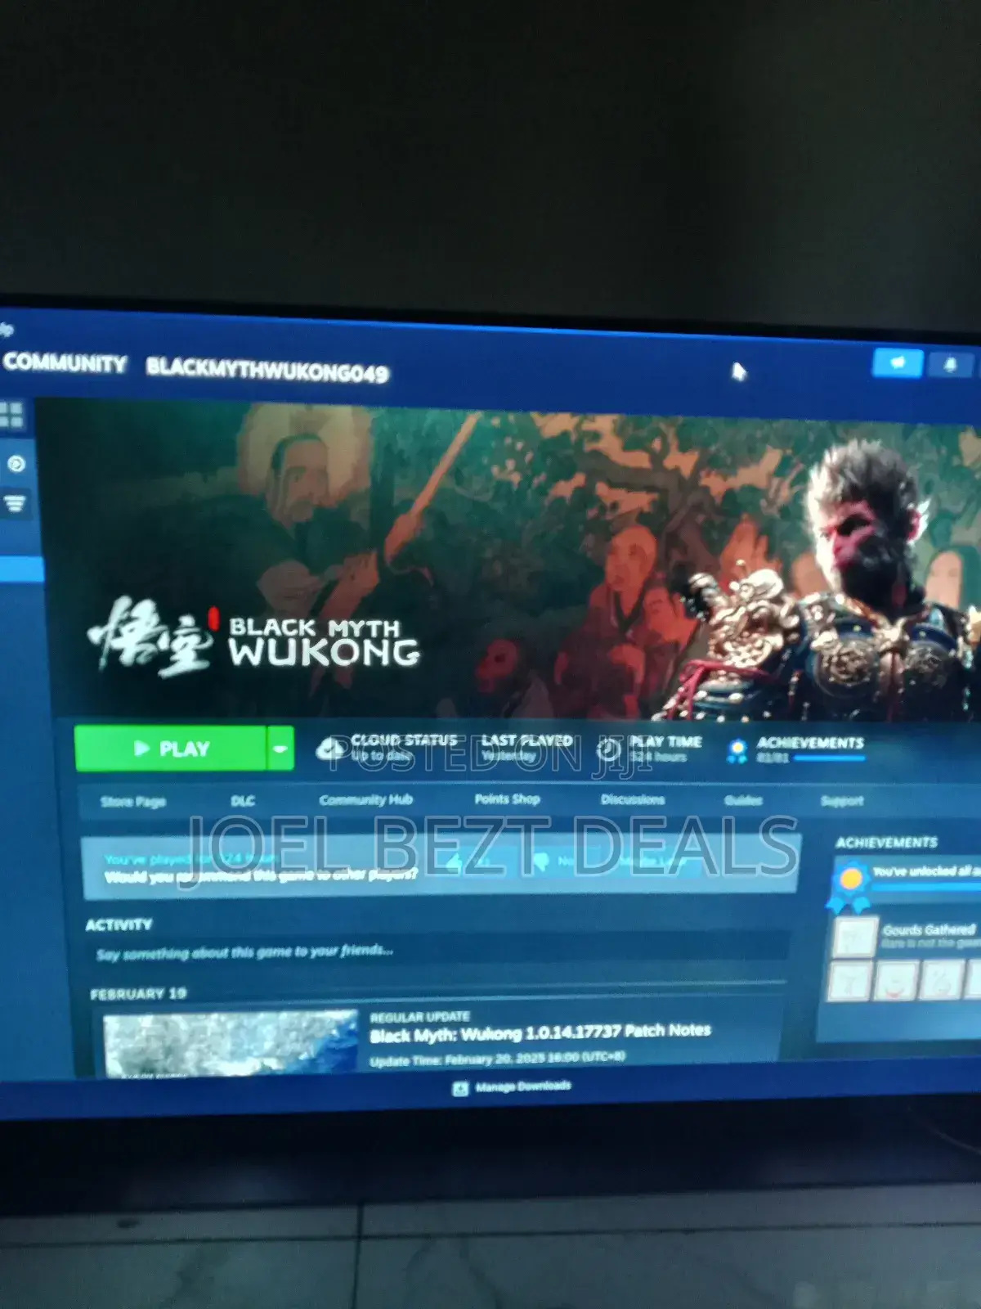Image resolution: width=981 pixels, height=1309 pixels.
Task: Click the 'Would you recommend this game' prompt text
Action: pos(261,875)
